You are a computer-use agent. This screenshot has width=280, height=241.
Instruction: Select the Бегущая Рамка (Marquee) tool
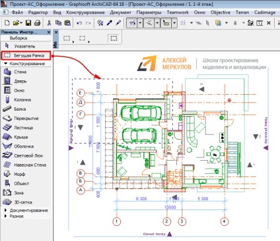point(26,55)
